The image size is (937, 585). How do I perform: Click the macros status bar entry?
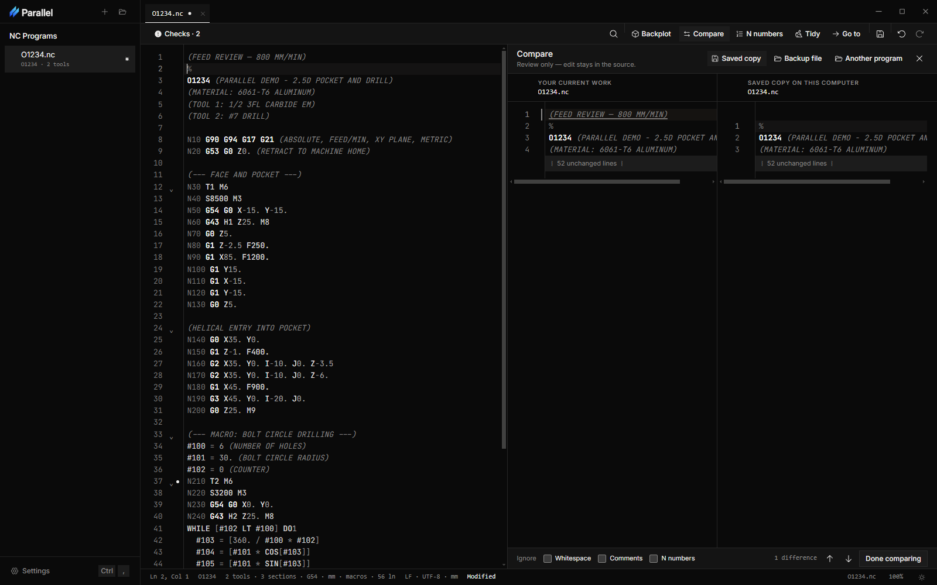[356, 577]
